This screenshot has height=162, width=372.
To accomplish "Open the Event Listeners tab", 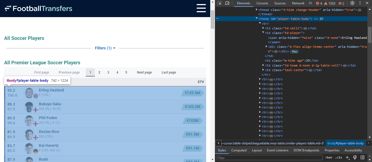I will (x=278, y=150).
